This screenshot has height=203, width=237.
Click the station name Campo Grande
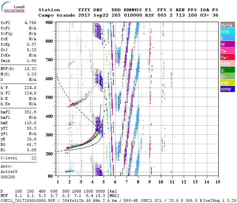(57, 15)
